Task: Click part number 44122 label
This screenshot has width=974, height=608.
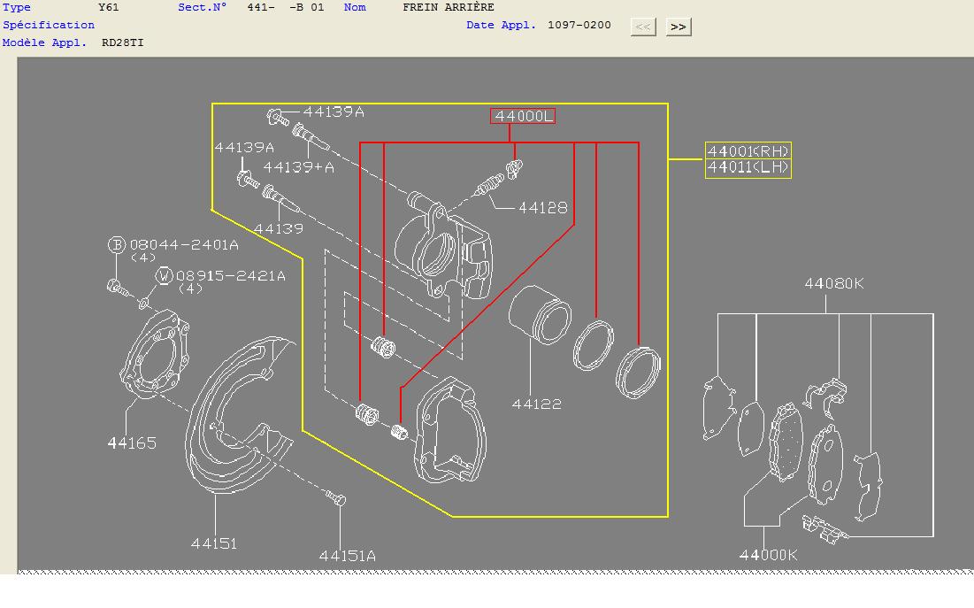Action: coord(537,404)
